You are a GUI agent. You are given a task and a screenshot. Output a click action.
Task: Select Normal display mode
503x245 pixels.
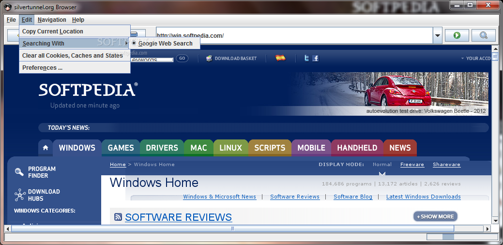(x=382, y=165)
